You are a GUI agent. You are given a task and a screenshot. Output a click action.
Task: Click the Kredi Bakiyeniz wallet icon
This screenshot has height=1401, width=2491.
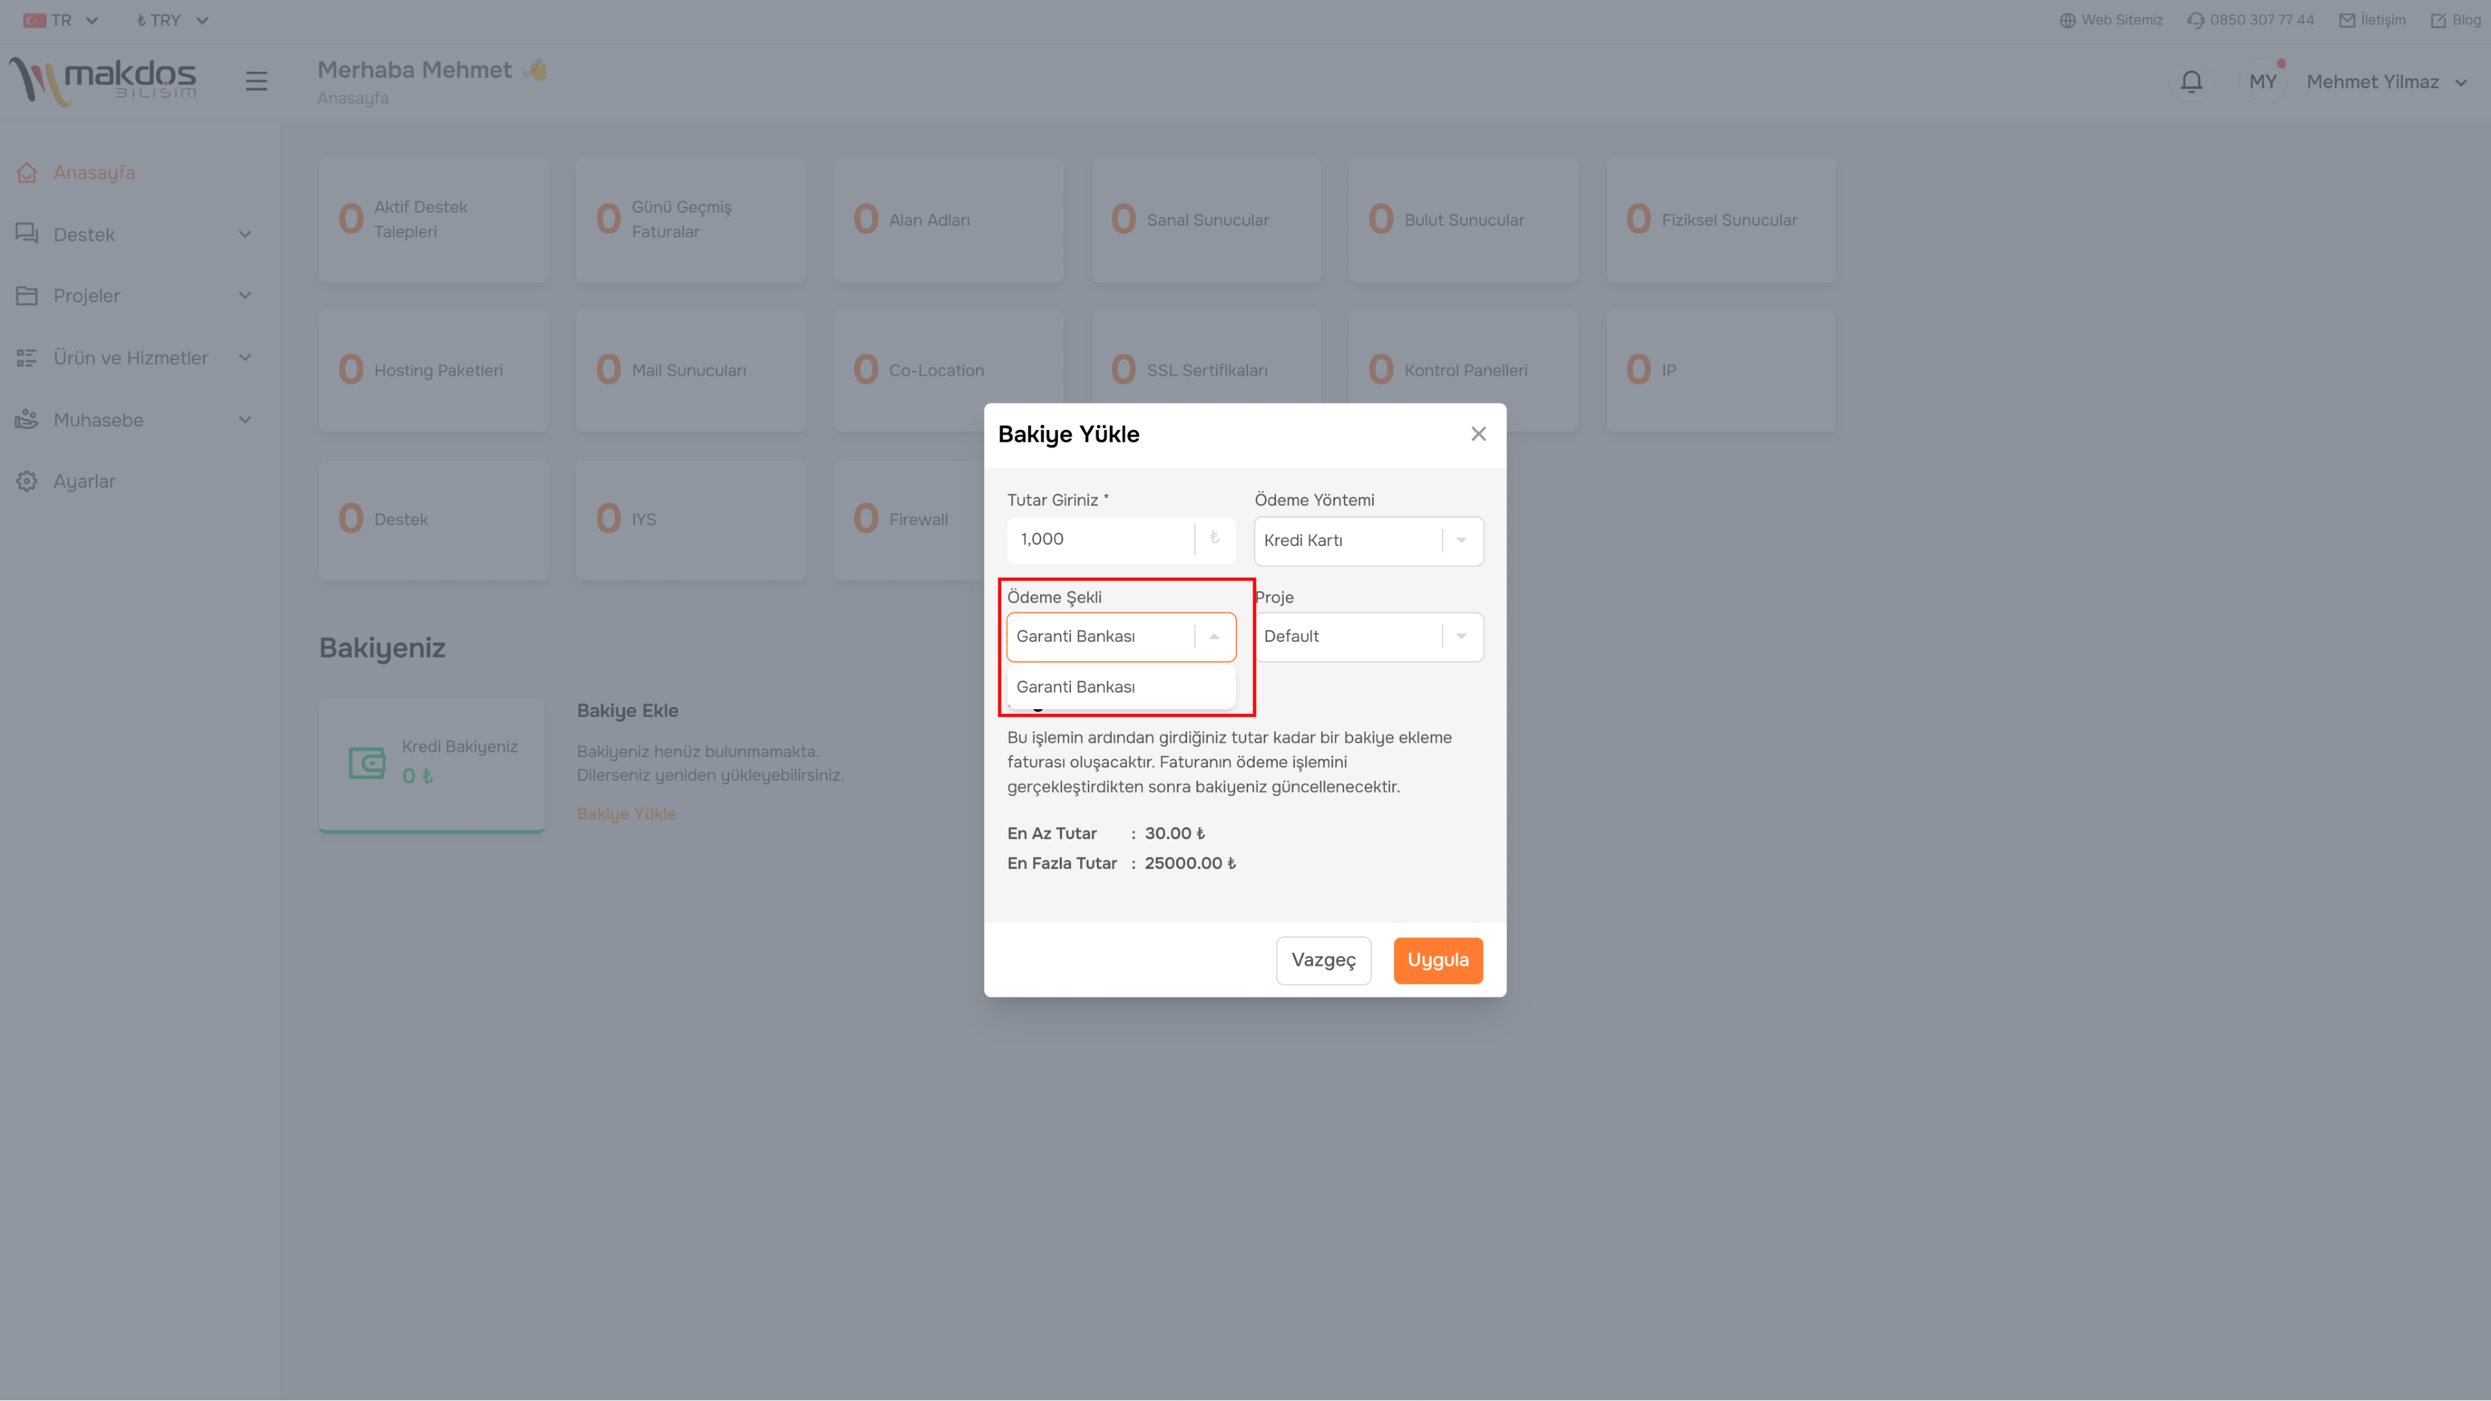(x=367, y=763)
